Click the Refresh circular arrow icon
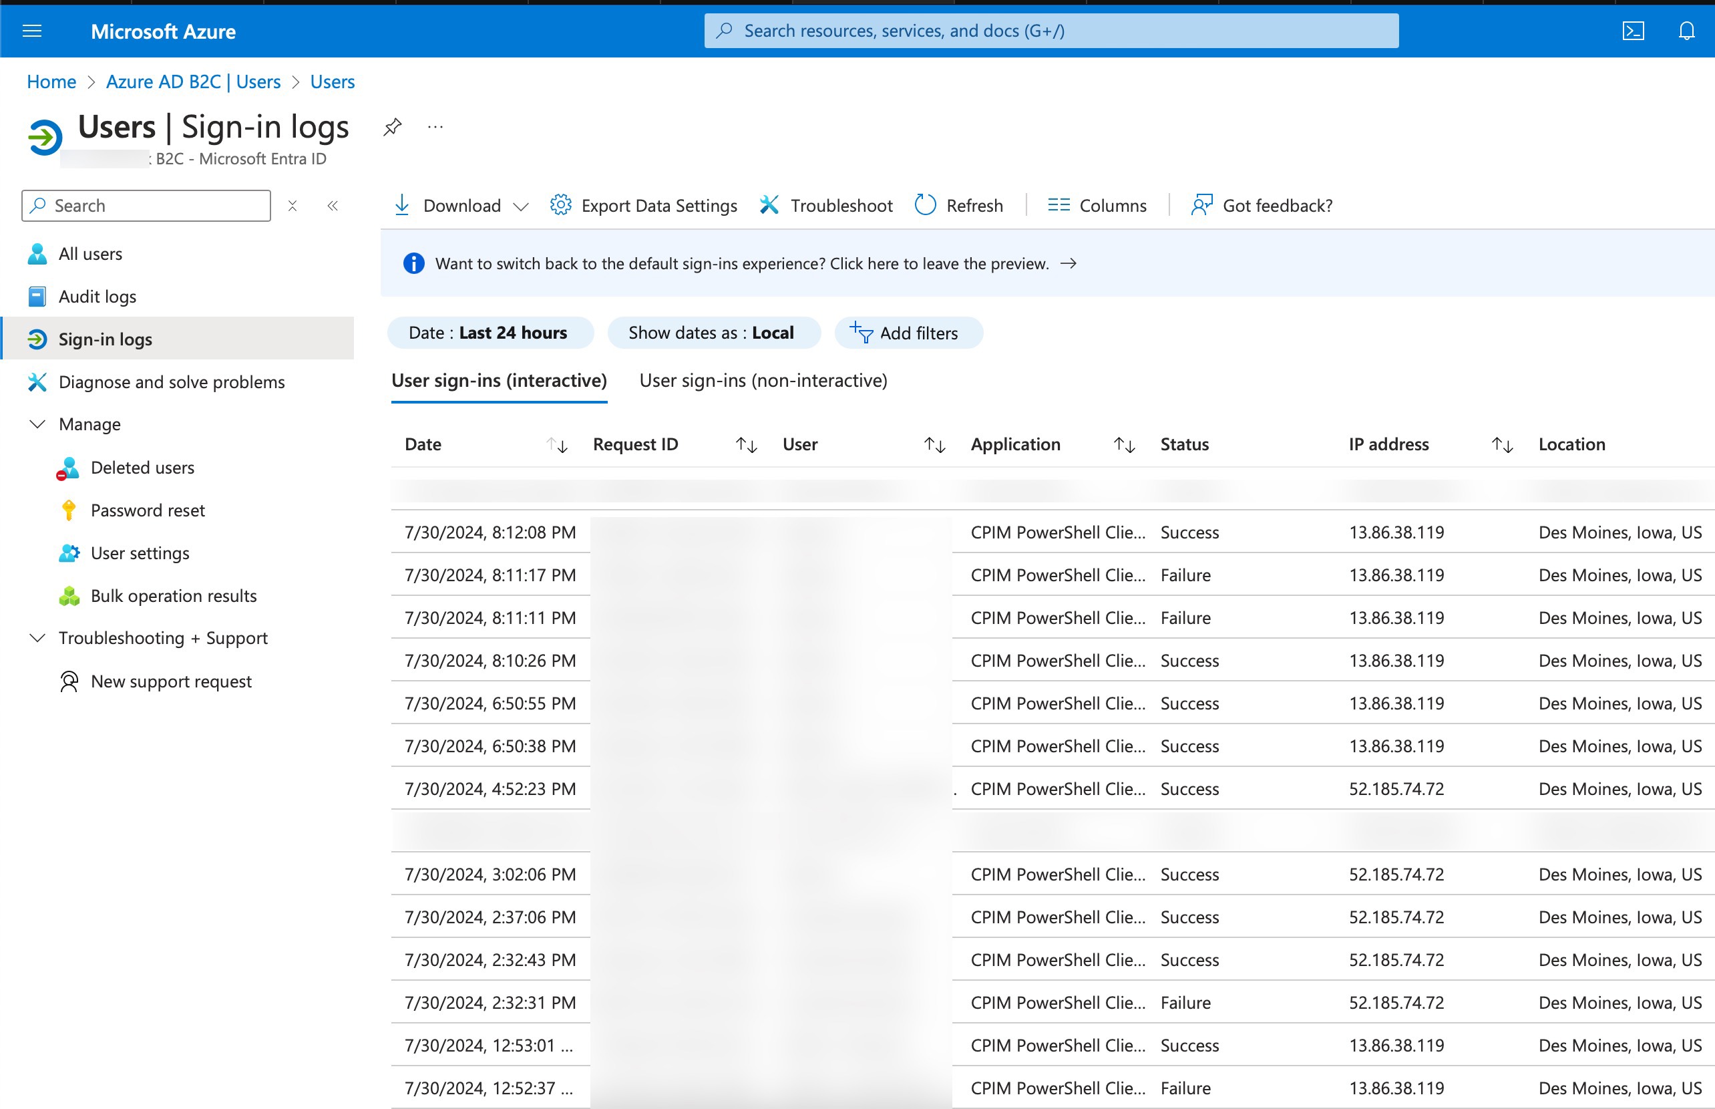1715x1109 pixels. [x=925, y=205]
